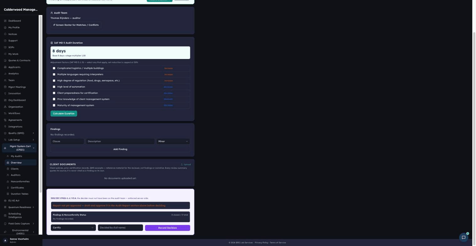Screen dimensions: 476x246
Task: Click the Org Dashboard icon
Action: [x=5, y=100]
